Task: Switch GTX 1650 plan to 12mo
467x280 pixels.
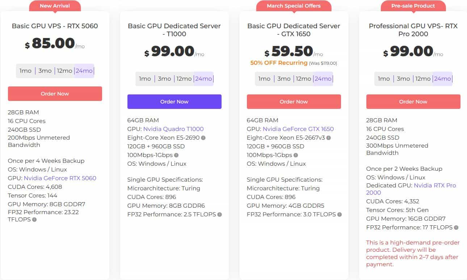Action: pyautogui.click(x=303, y=79)
